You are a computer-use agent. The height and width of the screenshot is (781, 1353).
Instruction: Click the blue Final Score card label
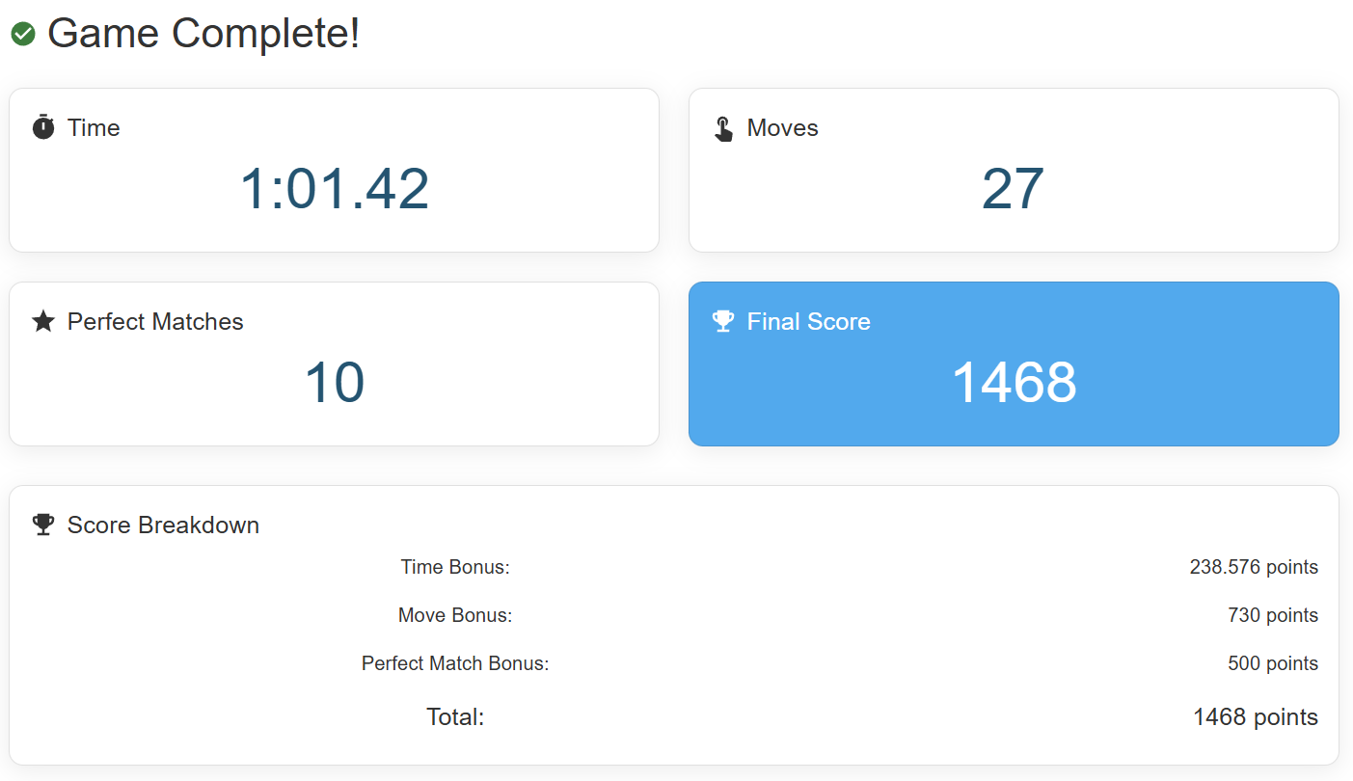pyautogui.click(x=808, y=321)
